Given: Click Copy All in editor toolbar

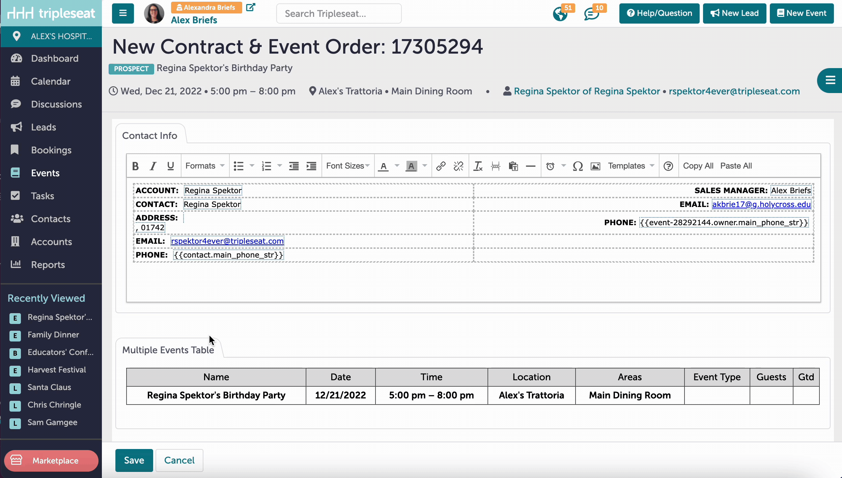Looking at the screenshot, I should click(698, 166).
